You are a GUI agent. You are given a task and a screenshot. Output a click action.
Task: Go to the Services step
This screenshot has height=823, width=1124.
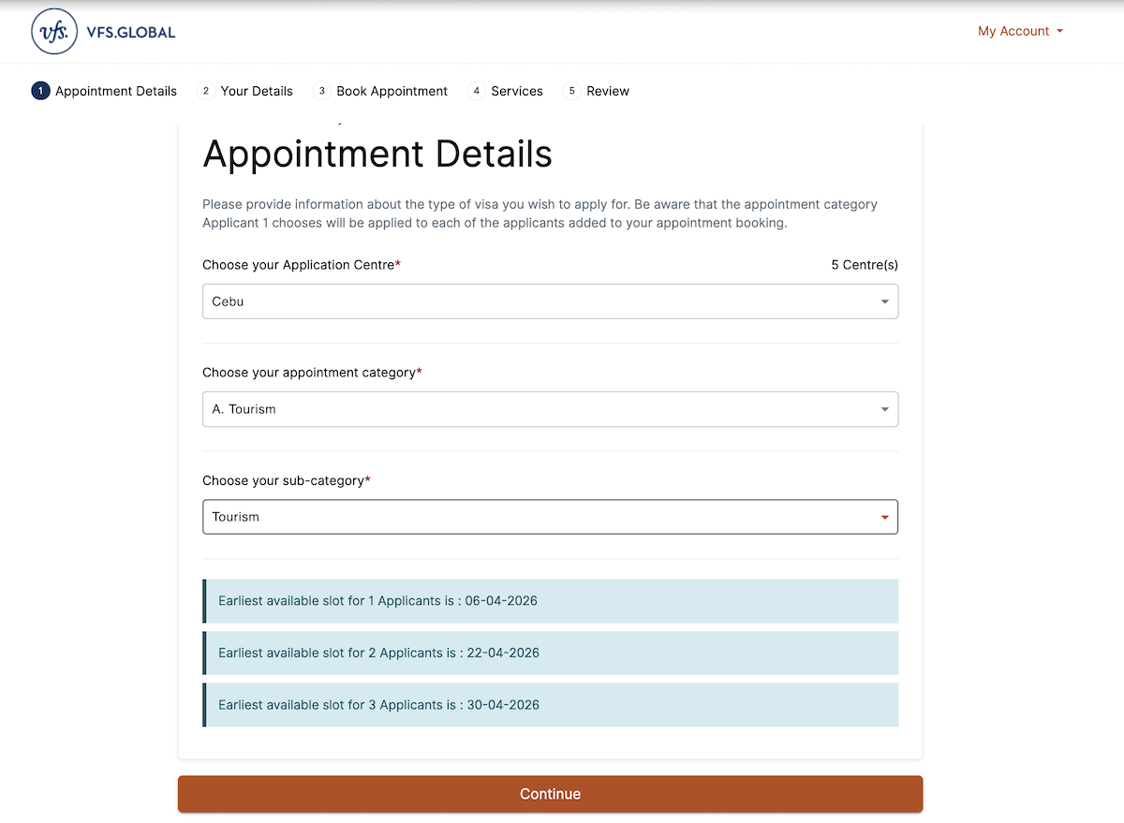517,91
